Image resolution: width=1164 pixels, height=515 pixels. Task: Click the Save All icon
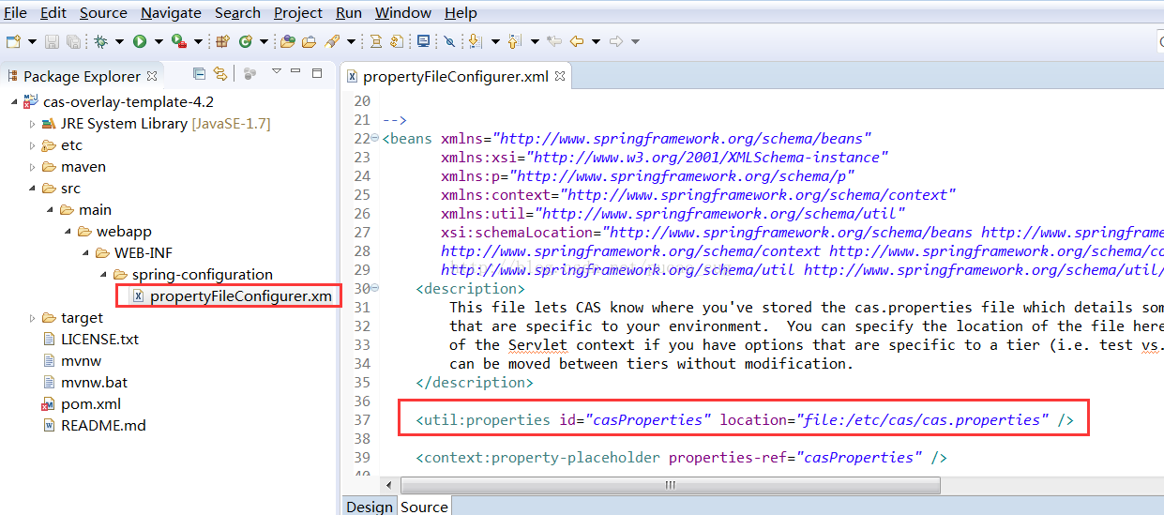tap(72, 41)
